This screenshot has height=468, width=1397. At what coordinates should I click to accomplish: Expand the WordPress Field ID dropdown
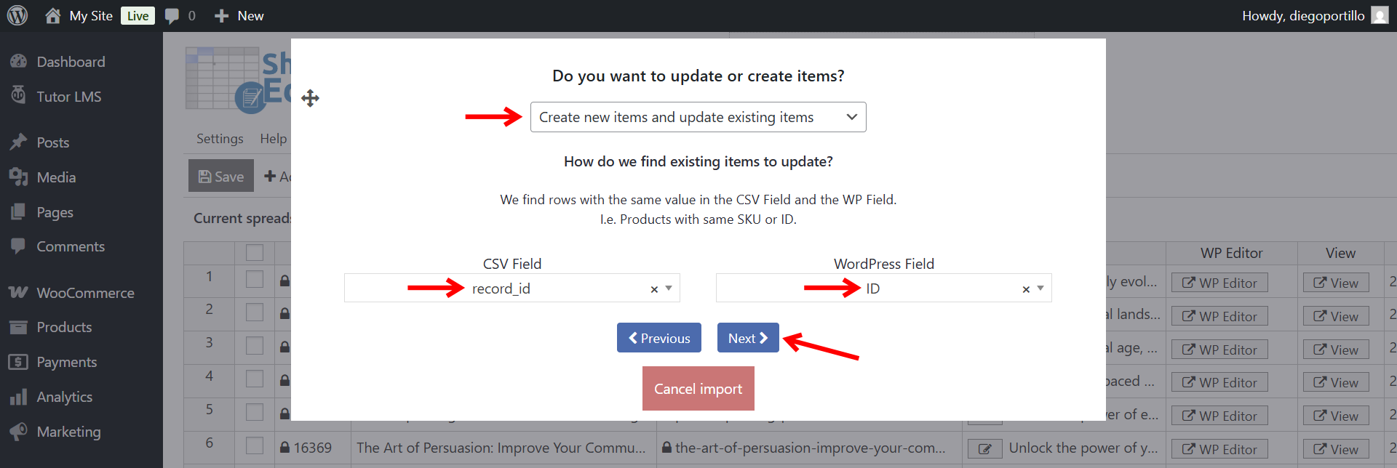1040,289
